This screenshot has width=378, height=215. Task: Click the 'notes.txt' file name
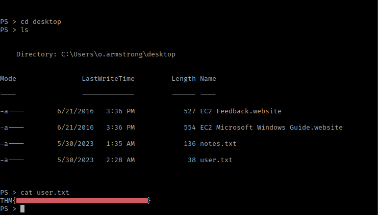tap(218, 144)
